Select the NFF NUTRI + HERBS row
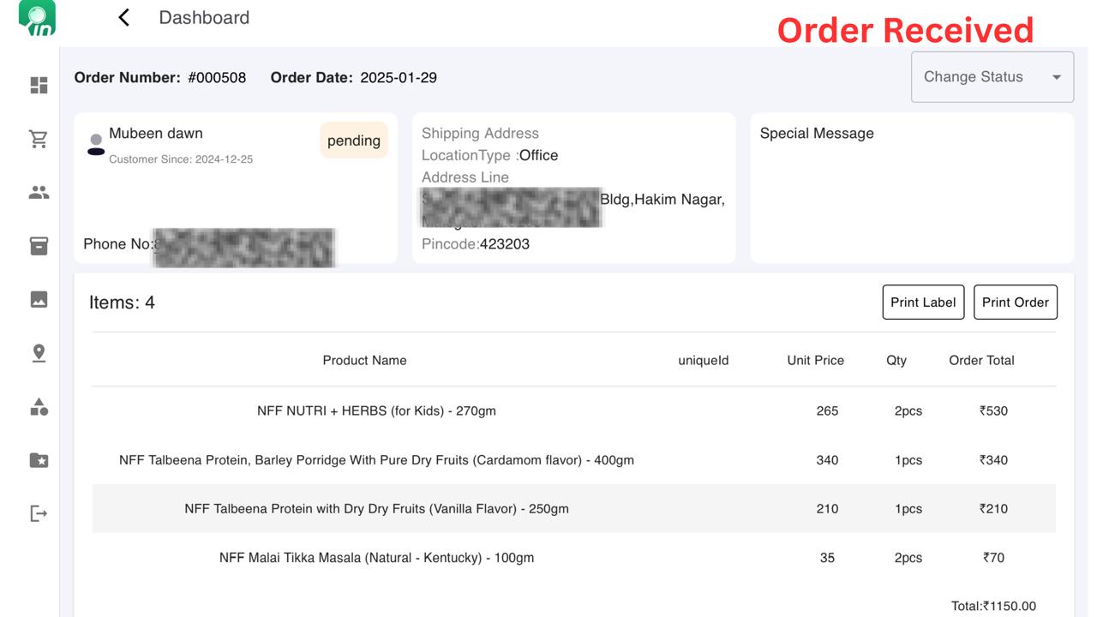 pos(376,410)
